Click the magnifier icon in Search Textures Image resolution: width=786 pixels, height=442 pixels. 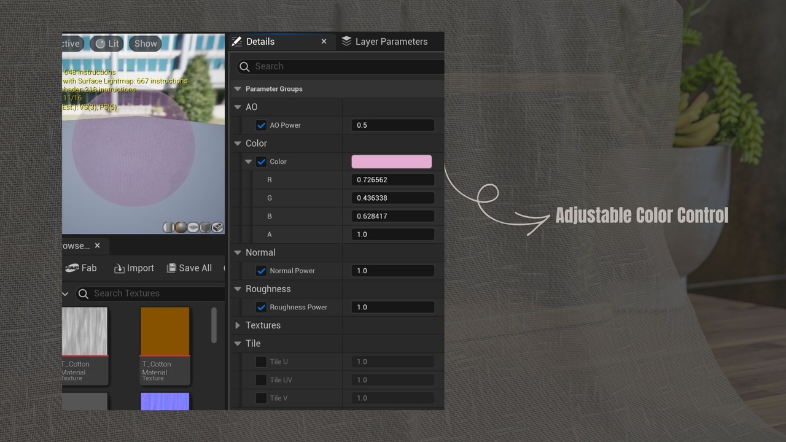pyautogui.click(x=84, y=293)
